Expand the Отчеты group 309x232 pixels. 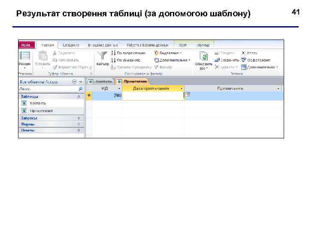click(79, 131)
